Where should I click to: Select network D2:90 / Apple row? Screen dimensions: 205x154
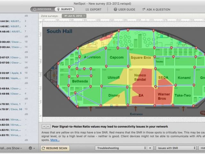(x=19, y=78)
